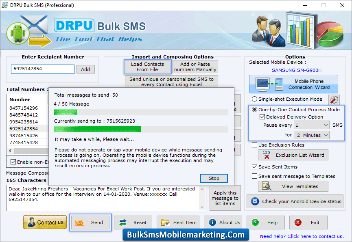
Task: Click the Add recipient button
Action: tap(85, 69)
